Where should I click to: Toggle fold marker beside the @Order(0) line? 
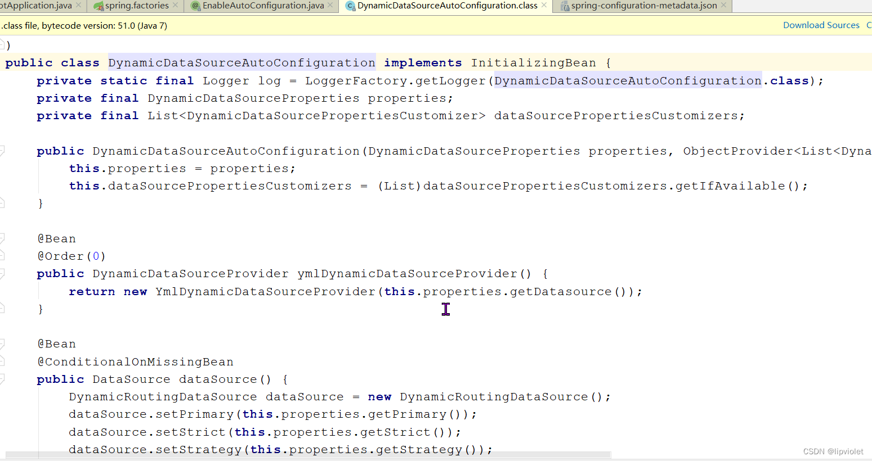coord(2,256)
